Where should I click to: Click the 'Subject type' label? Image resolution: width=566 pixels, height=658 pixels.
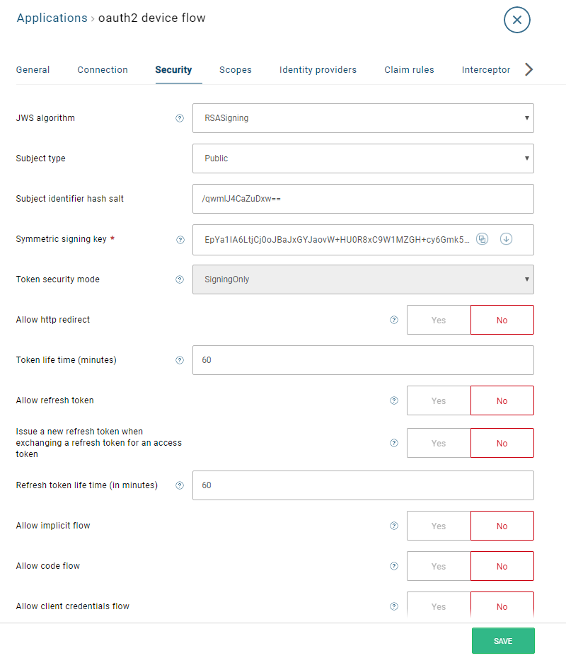41,158
